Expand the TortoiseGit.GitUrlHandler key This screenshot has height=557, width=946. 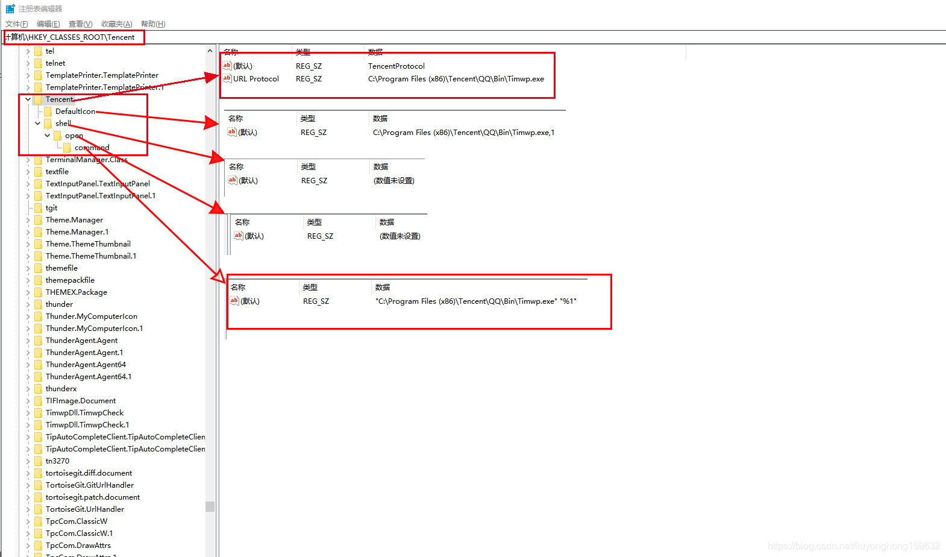click(x=28, y=485)
